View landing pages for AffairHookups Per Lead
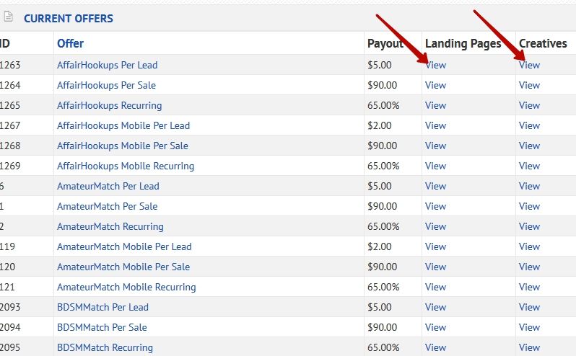Image resolution: width=576 pixels, height=356 pixels. 435,65
